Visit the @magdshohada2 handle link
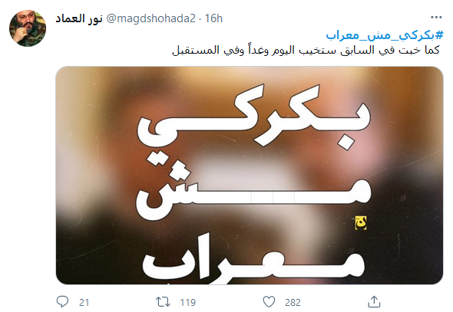The width and height of the screenshot is (453, 312). (x=151, y=18)
